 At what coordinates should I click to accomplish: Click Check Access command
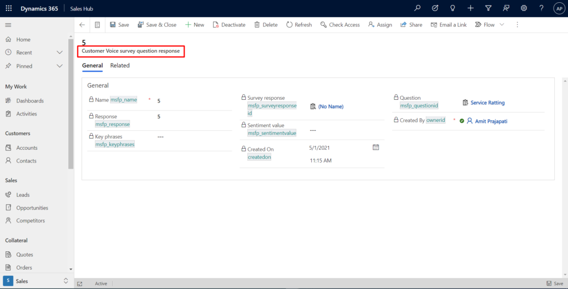tap(340, 24)
